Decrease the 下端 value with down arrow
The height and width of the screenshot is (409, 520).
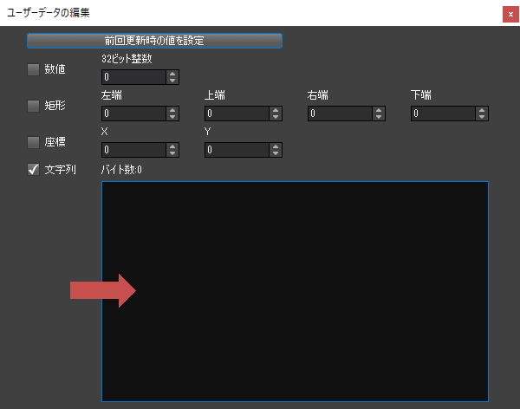click(482, 117)
